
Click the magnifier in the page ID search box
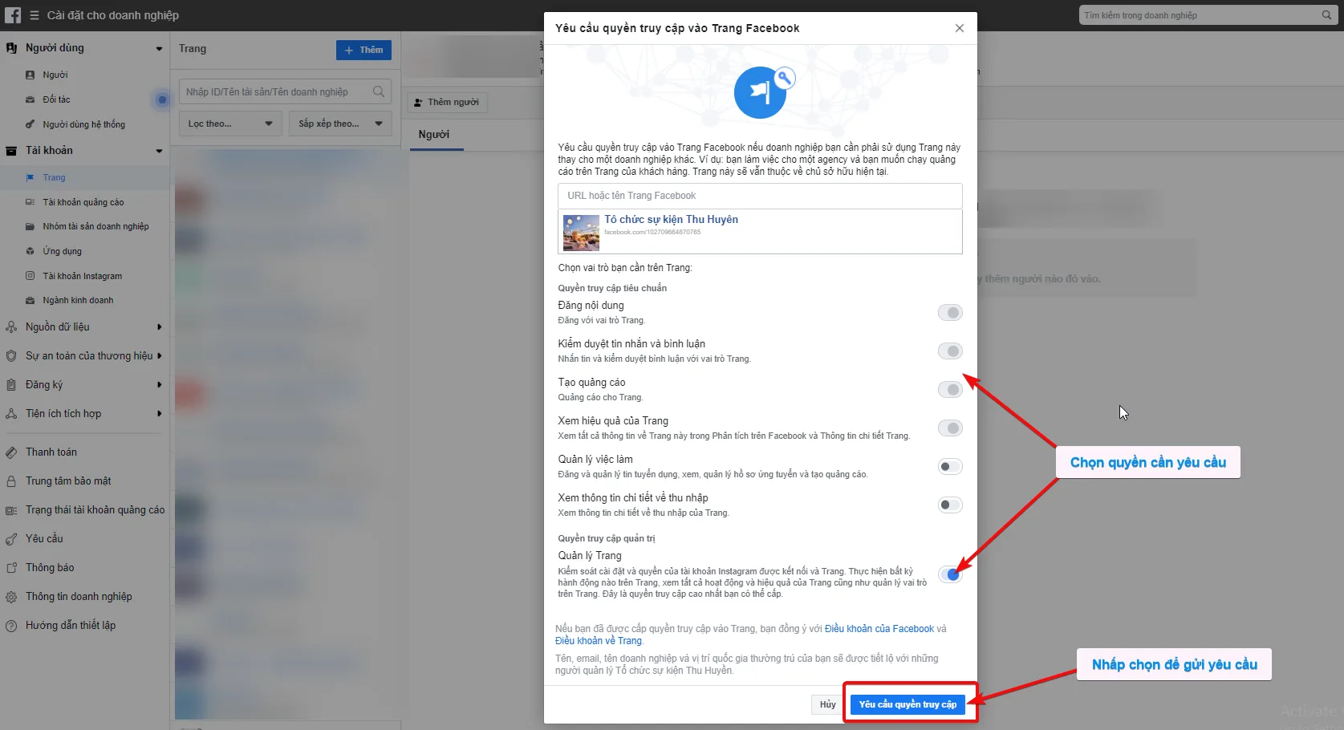click(379, 91)
